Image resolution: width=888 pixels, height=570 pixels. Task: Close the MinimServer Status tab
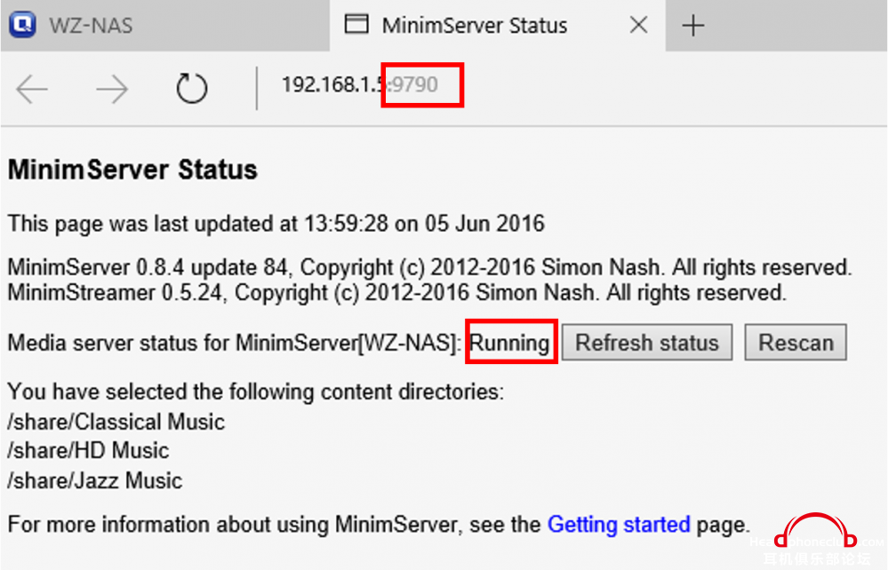[x=638, y=25]
